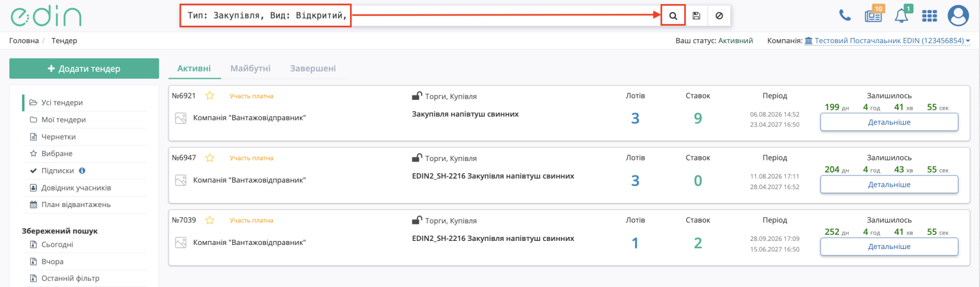Click the EDIN logo
The image size is (980, 287).
(x=46, y=16)
